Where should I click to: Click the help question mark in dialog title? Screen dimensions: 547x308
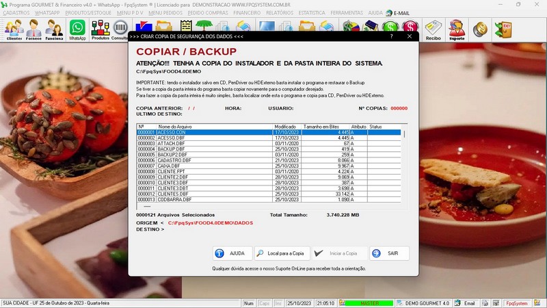391,36
